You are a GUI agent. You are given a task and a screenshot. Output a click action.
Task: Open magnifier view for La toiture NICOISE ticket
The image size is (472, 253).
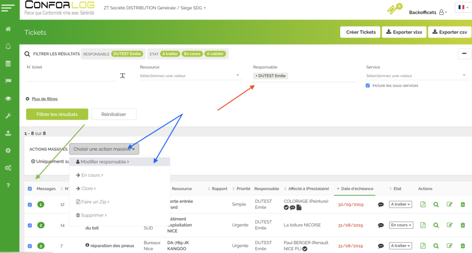click(436, 225)
